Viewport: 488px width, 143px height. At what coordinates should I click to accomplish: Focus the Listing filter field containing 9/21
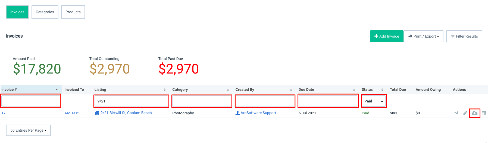(x=131, y=101)
